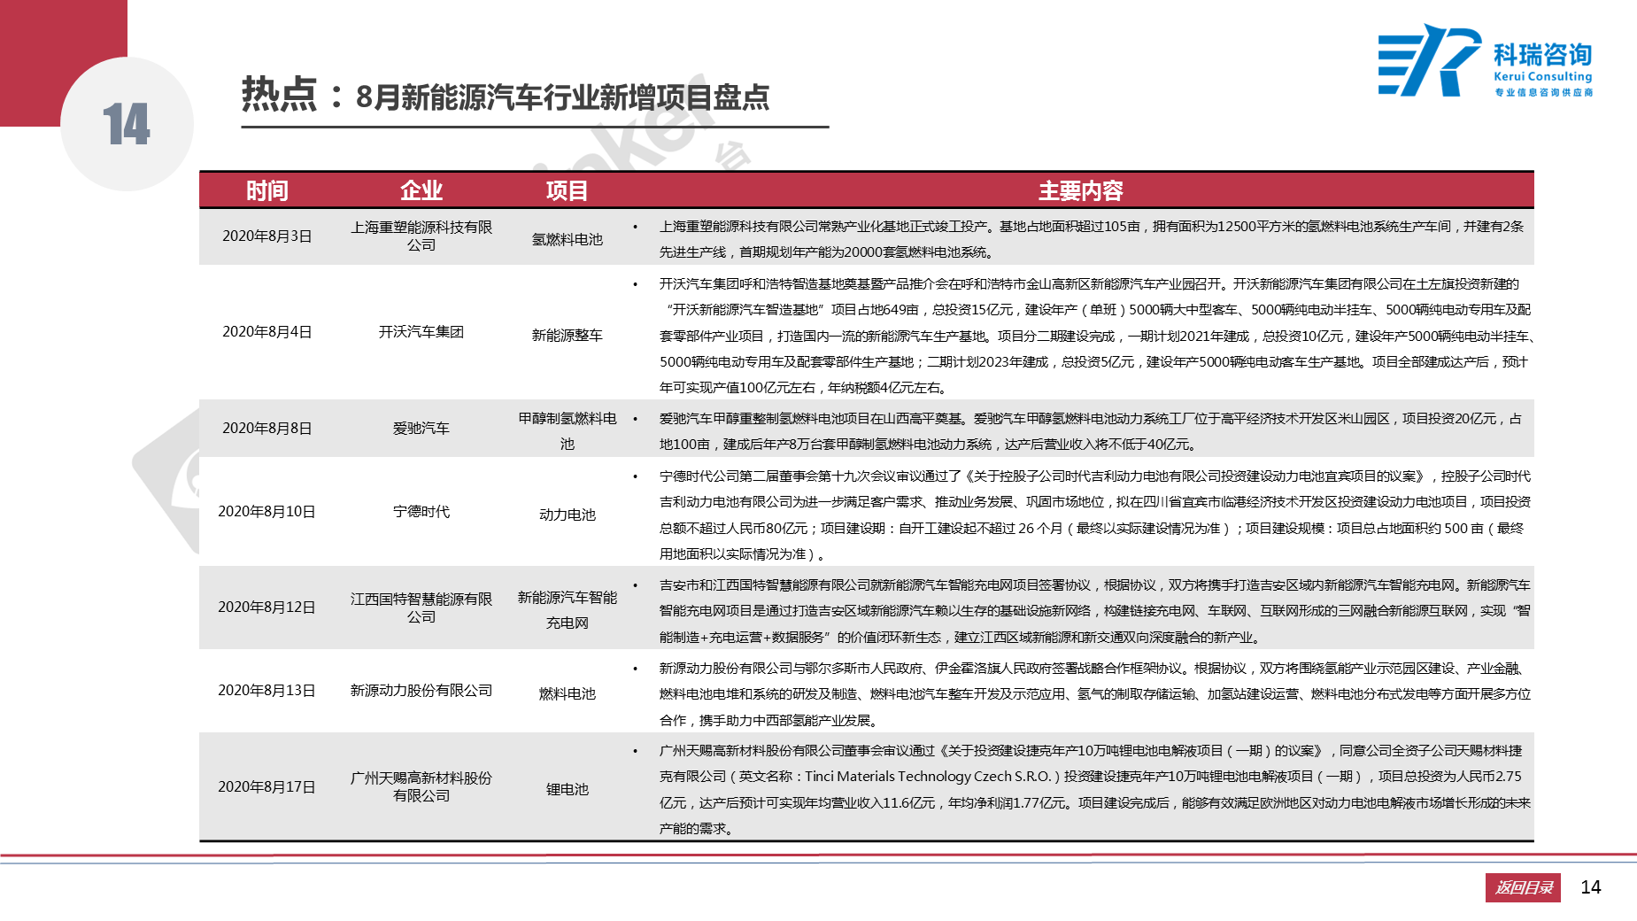This screenshot has height=921, width=1637.
Task: Click project cell 锂电池
Action: point(567,790)
